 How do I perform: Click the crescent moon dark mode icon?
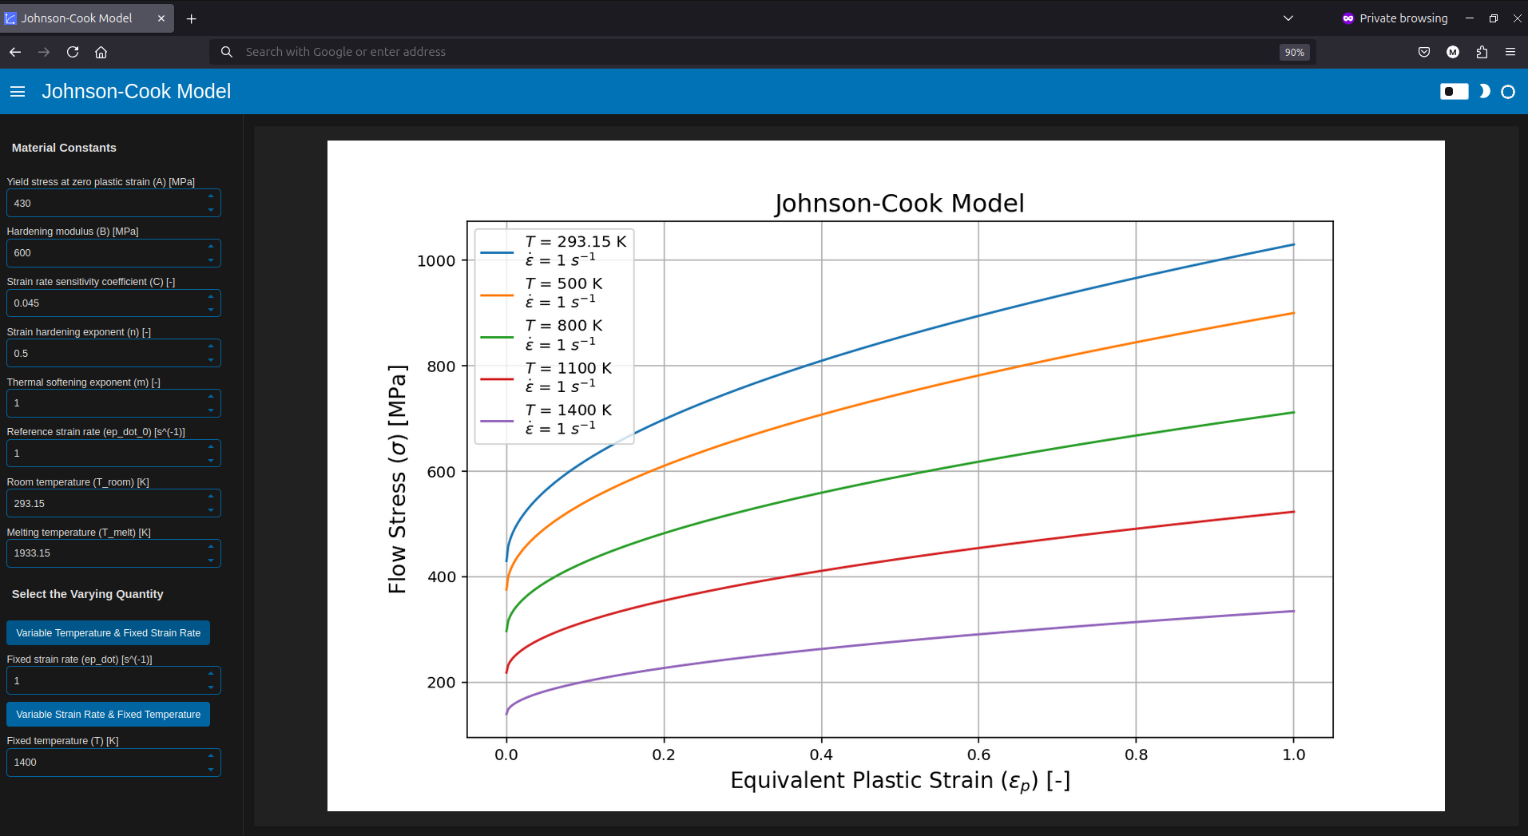pyautogui.click(x=1484, y=92)
